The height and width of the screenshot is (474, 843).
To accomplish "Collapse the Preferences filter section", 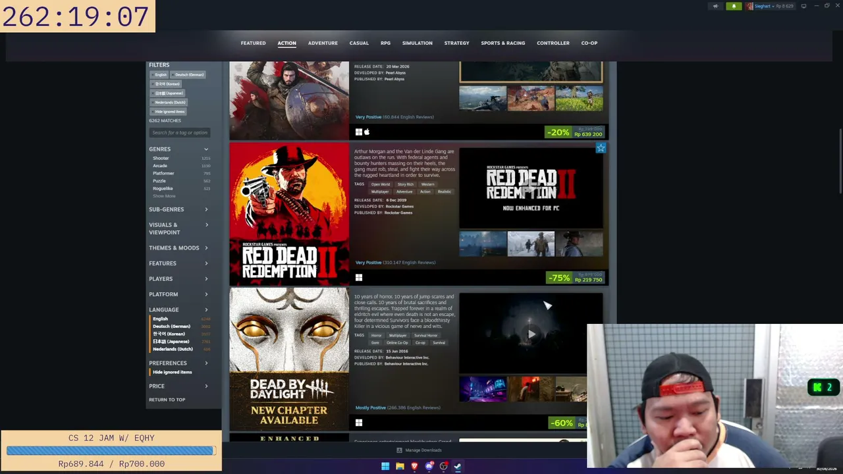I will (x=178, y=363).
